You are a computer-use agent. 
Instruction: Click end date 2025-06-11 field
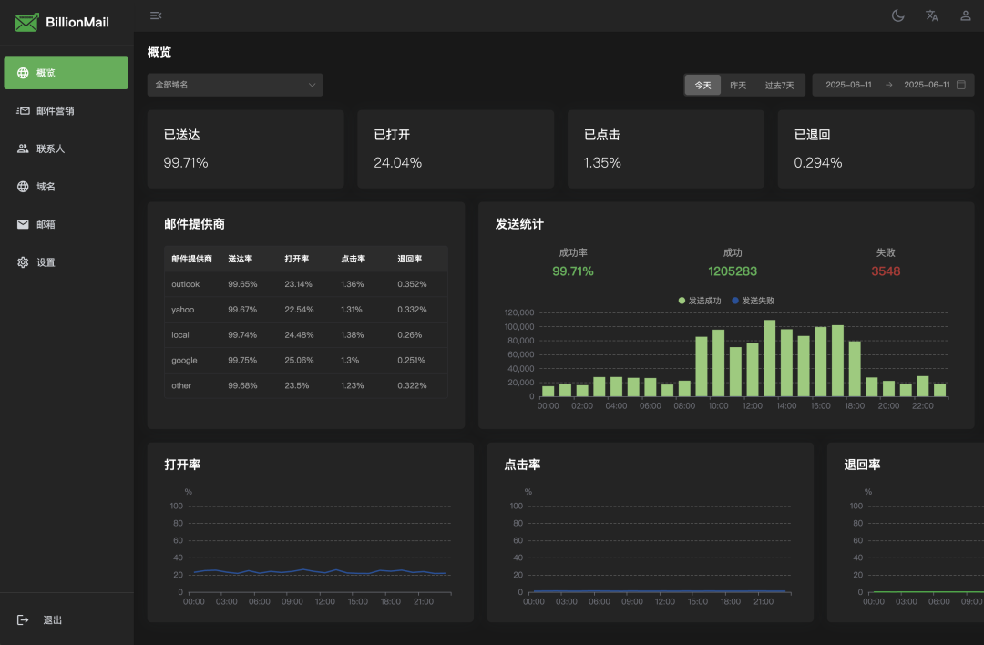[x=927, y=85]
